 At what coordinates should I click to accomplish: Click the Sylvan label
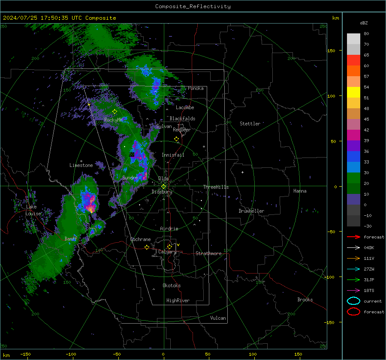point(164,126)
